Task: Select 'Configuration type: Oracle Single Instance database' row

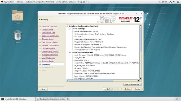Action: pyautogui.click(x=94, y=34)
